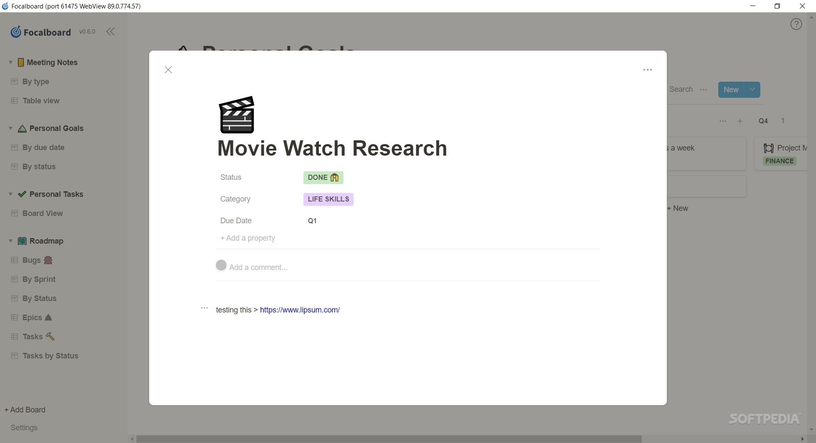Add a card with the column plus icon
Screen dimensions: 816x443
click(740, 121)
